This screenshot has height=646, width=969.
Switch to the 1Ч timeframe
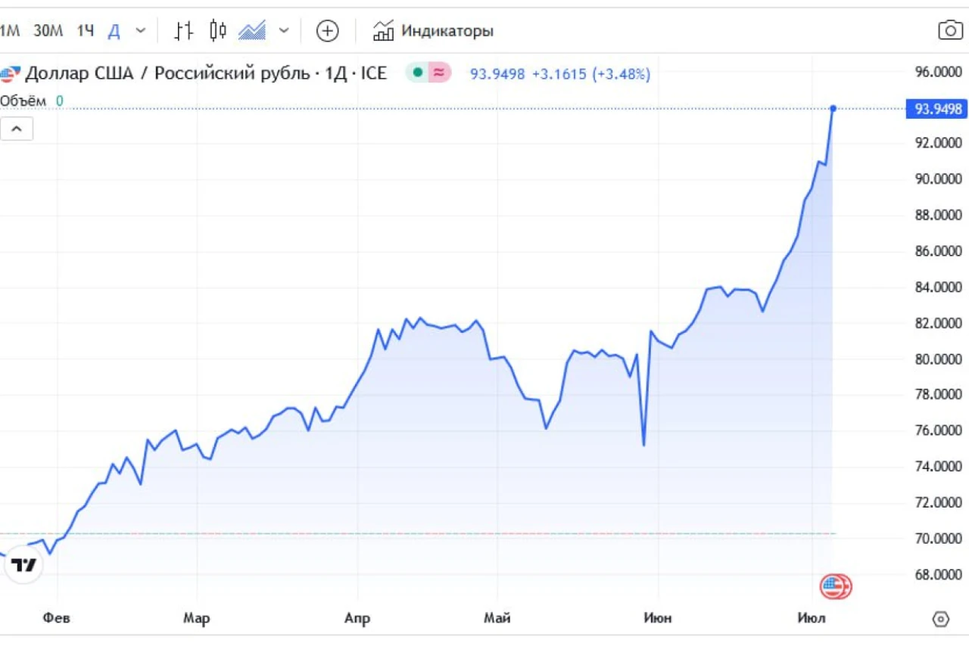pyautogui.click(x=86, y=31)
